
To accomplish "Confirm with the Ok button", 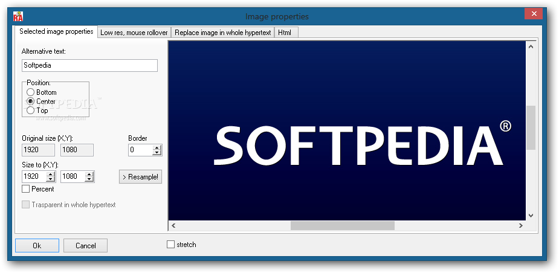I will [37, 246].
